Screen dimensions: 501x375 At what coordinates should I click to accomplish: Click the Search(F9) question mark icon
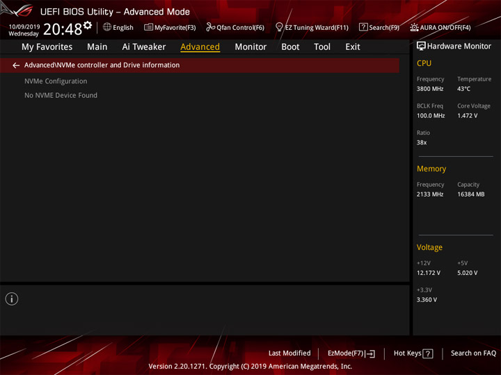pyautogui.click(x=363, y=27)
